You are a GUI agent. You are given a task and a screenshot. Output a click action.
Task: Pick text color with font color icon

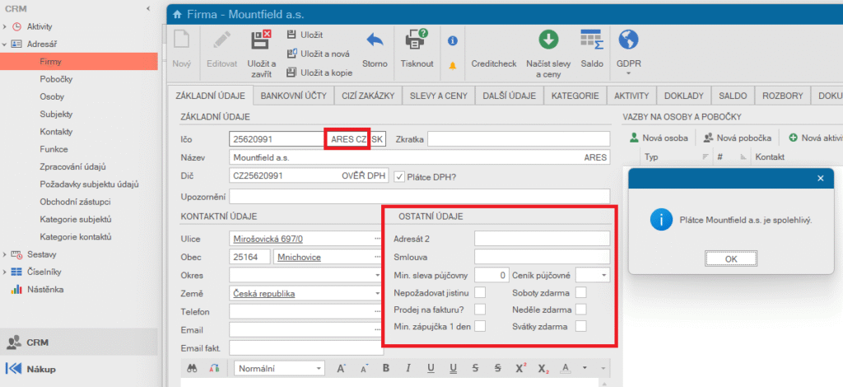coord(565,369)
